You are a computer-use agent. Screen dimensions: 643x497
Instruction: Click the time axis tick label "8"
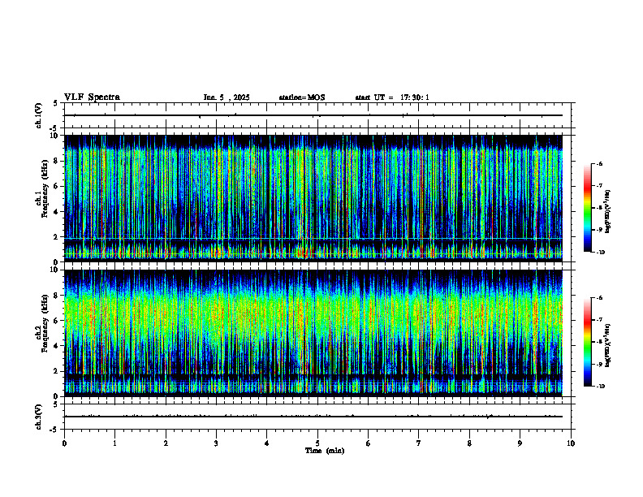(x=469, y=443)
